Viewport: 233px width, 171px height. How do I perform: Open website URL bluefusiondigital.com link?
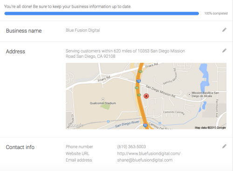[149, 153]
